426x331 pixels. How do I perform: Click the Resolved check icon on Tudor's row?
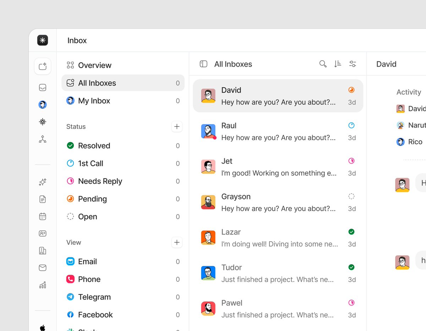point(351,267)
